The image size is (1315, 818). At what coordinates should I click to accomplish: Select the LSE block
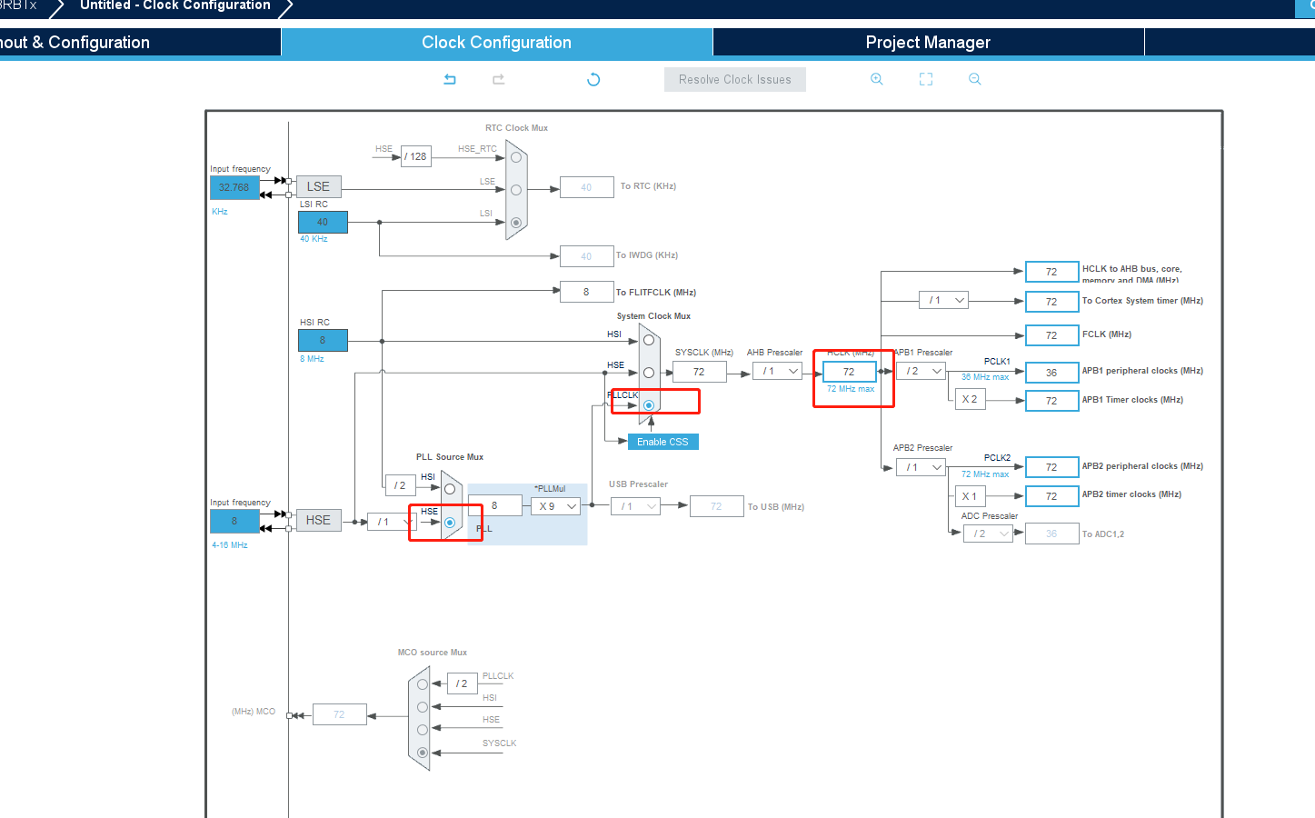click(318, 186)
